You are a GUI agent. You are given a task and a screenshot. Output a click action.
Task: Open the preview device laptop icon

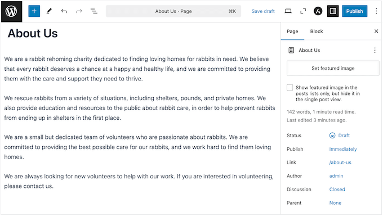click(x=288, y=11)
